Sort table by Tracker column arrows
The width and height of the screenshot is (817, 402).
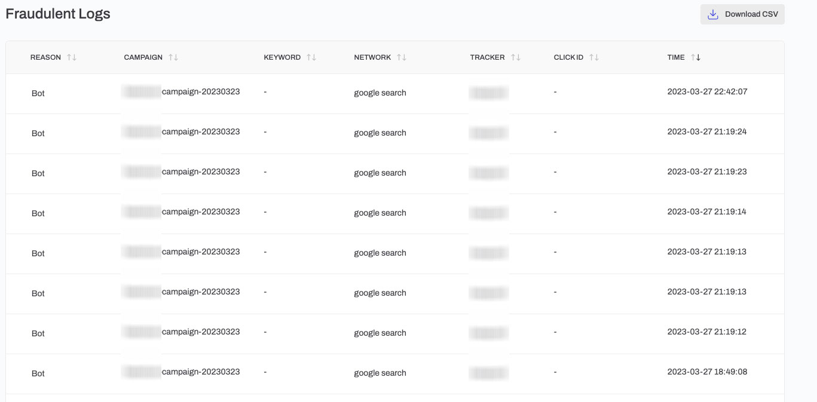(x=516, y=57)
